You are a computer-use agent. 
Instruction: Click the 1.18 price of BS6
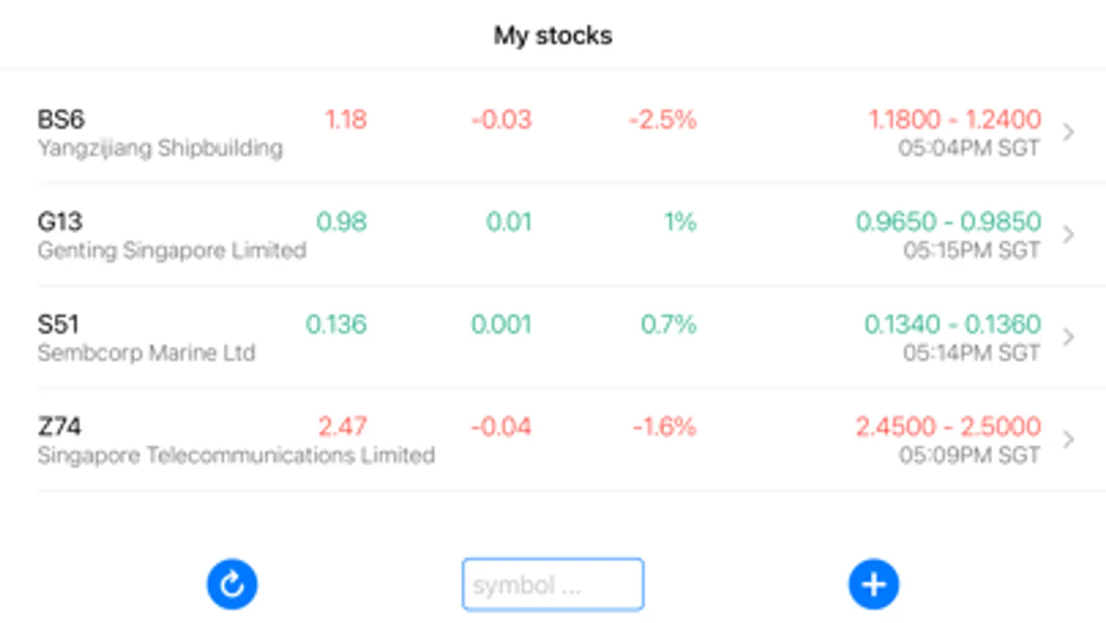(x=346, y=120)
